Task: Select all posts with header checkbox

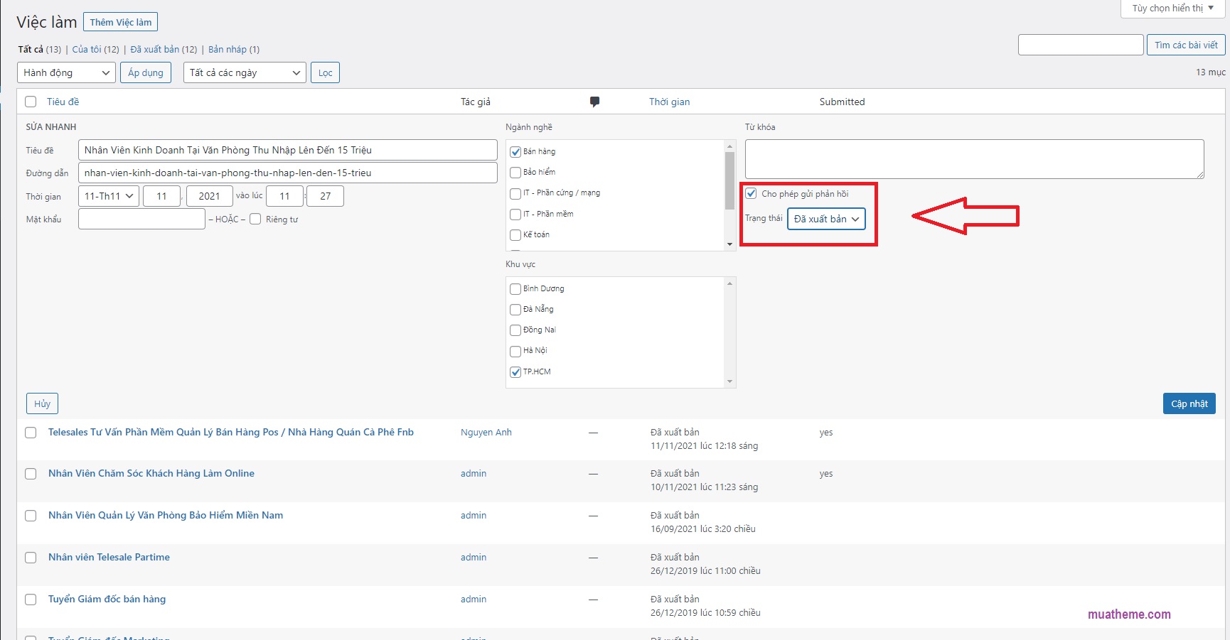Action: tap(31, 102)
